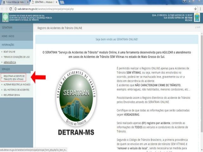Reload the page with the browser refresh icon
This screenshot has width=203, height=152.
click(10, 9)
